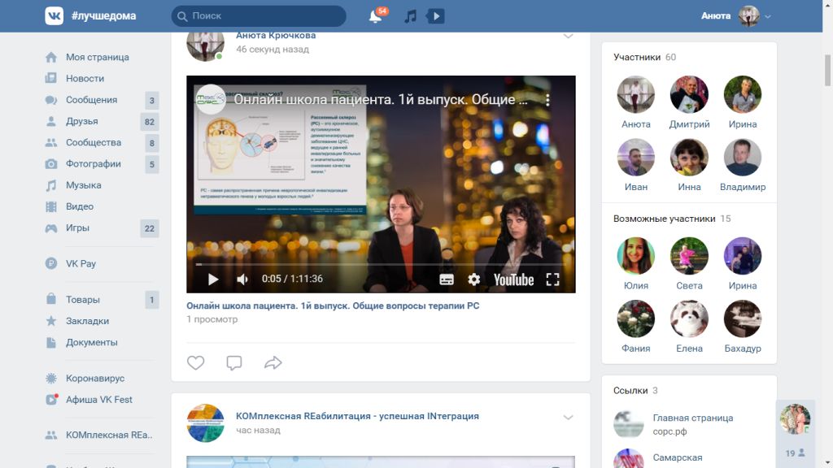Open Друзья in the left menu
This screenshot has width=833, height=468.
click(x=82, y=121)
